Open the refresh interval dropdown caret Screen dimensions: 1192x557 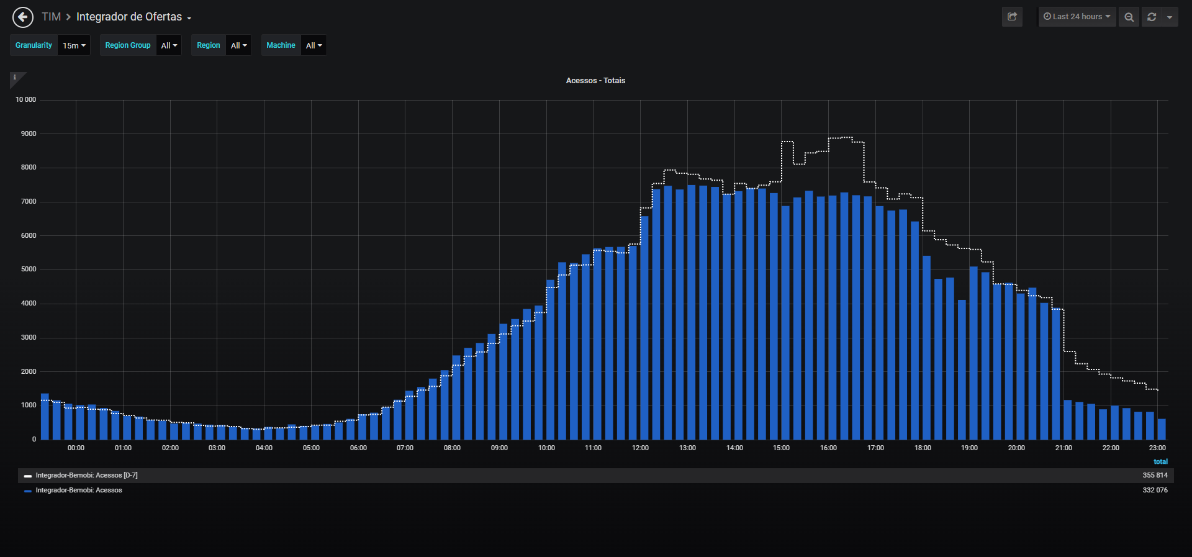[1170, 17]
